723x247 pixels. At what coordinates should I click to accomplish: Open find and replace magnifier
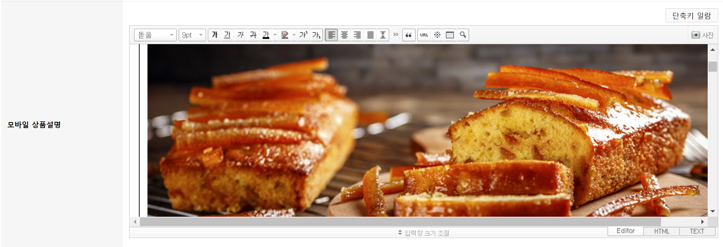[463, 35]
